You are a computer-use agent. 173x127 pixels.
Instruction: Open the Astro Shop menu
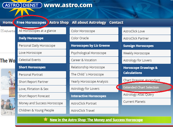coord(59,22)
